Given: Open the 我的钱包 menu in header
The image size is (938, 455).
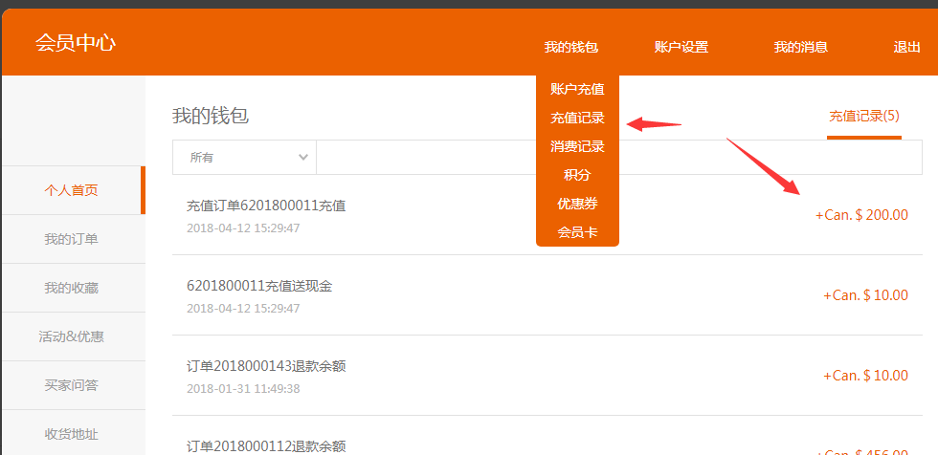Looking at the screenshot, I should pos(570,47).
